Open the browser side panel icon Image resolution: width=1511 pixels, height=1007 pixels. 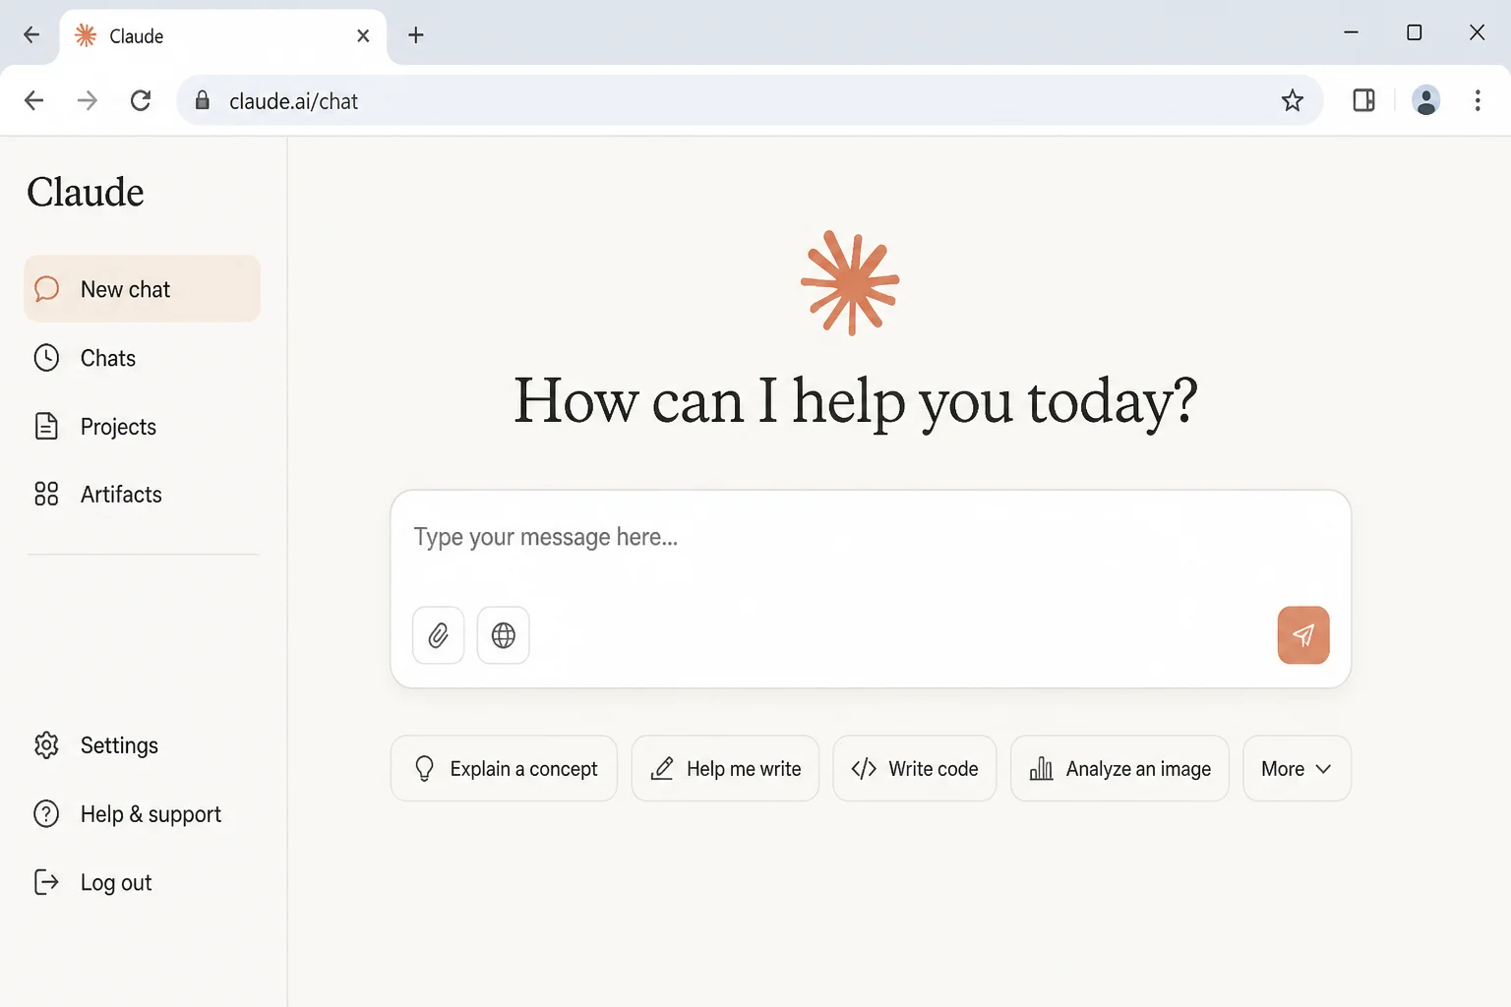[1364, 100]
